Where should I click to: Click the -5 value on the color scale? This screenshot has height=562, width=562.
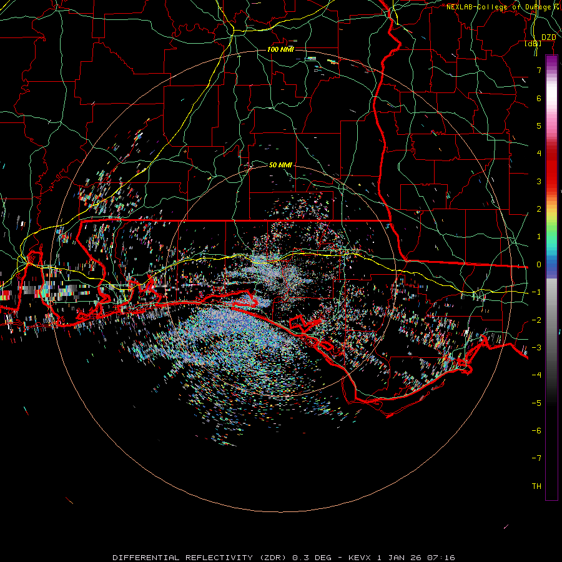tap(536, 403)
